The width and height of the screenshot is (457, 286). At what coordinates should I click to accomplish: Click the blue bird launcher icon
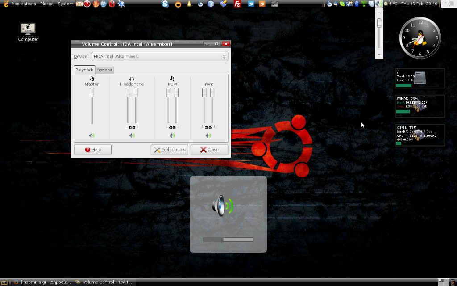[x=251, y=4]
